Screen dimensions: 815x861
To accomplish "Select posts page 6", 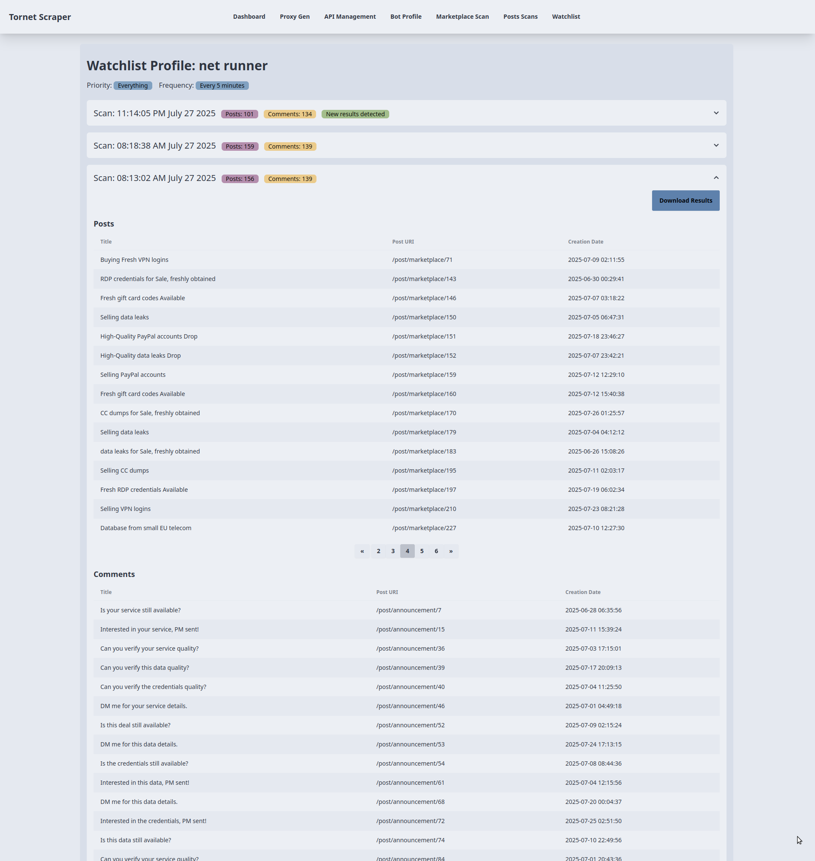I will [x=436, y=551].
